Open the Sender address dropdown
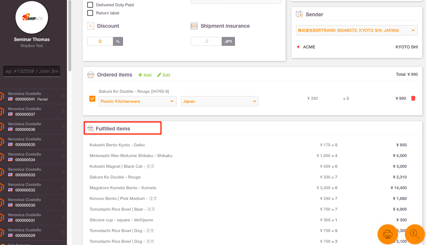 pyautogui.click(x=357, y=30)
